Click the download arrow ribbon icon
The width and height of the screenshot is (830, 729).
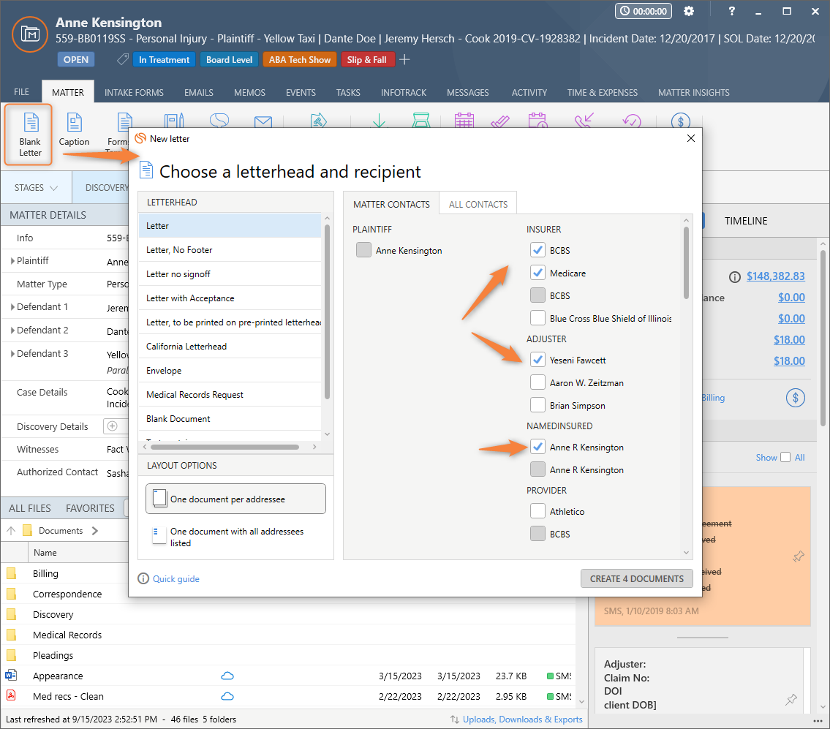(379, 121)
